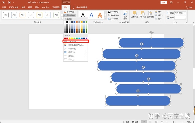The height and width of the screenshot is (124, 195).
Task: Open the Acrobat tab
Action: [x=45, y=8]
